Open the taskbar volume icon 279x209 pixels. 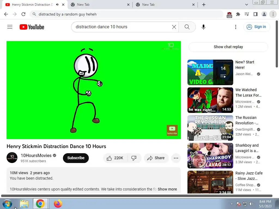pos(251,204)
